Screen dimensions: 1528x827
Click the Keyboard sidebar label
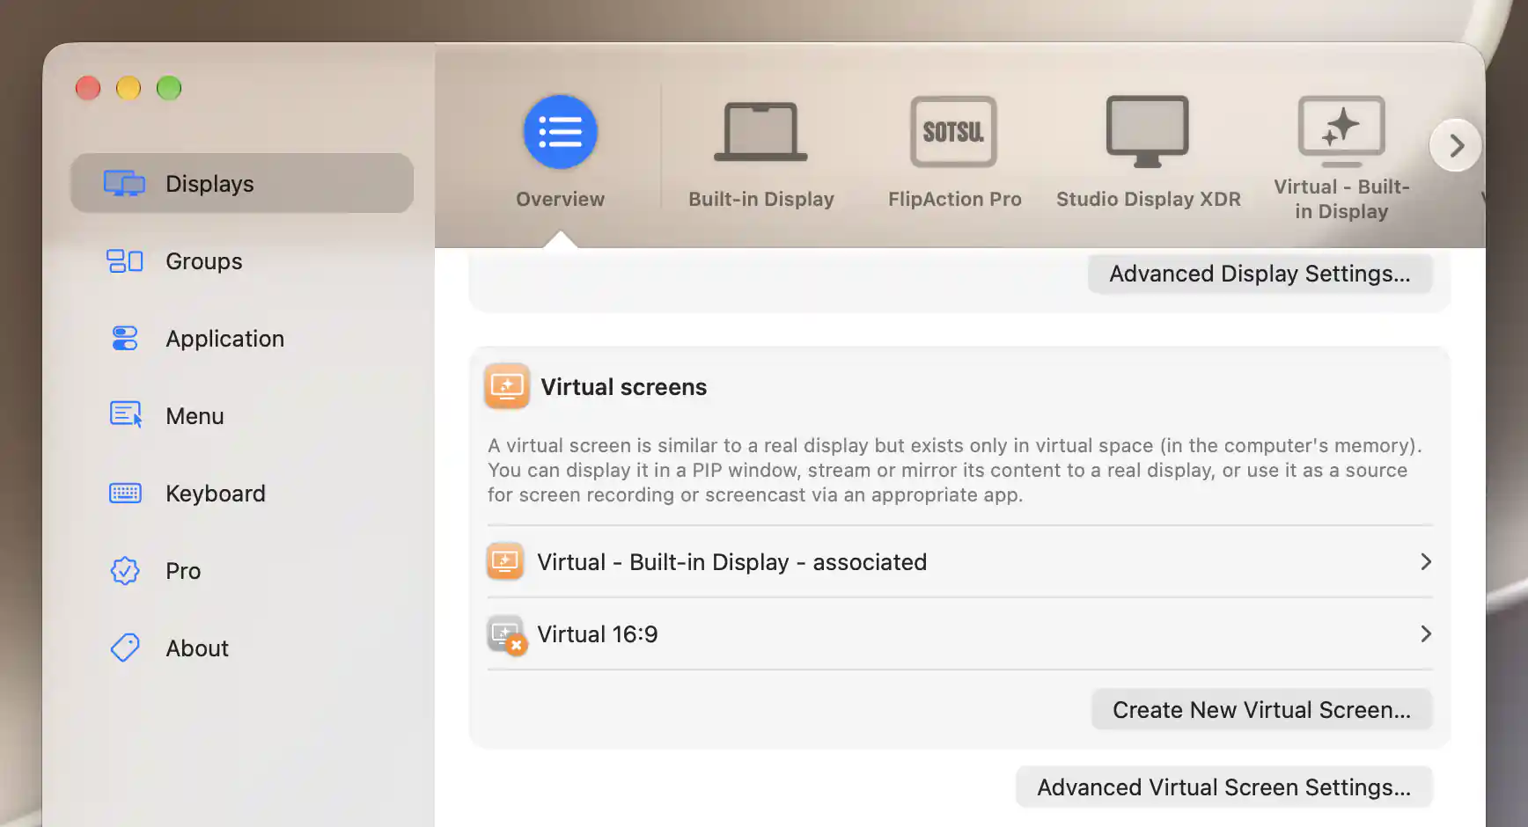click(216, 494)
